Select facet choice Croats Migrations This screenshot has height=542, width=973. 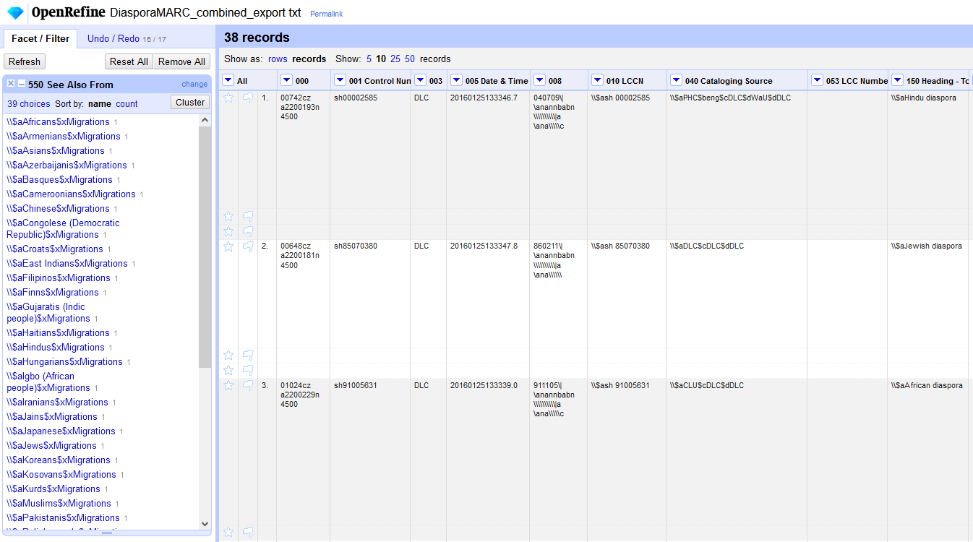55,249
